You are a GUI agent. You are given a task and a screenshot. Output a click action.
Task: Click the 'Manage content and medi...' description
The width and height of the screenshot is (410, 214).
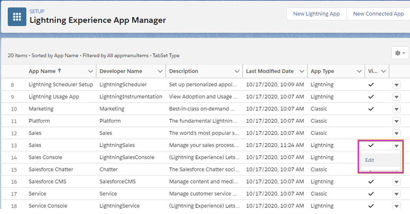click(x=203, y=182)
